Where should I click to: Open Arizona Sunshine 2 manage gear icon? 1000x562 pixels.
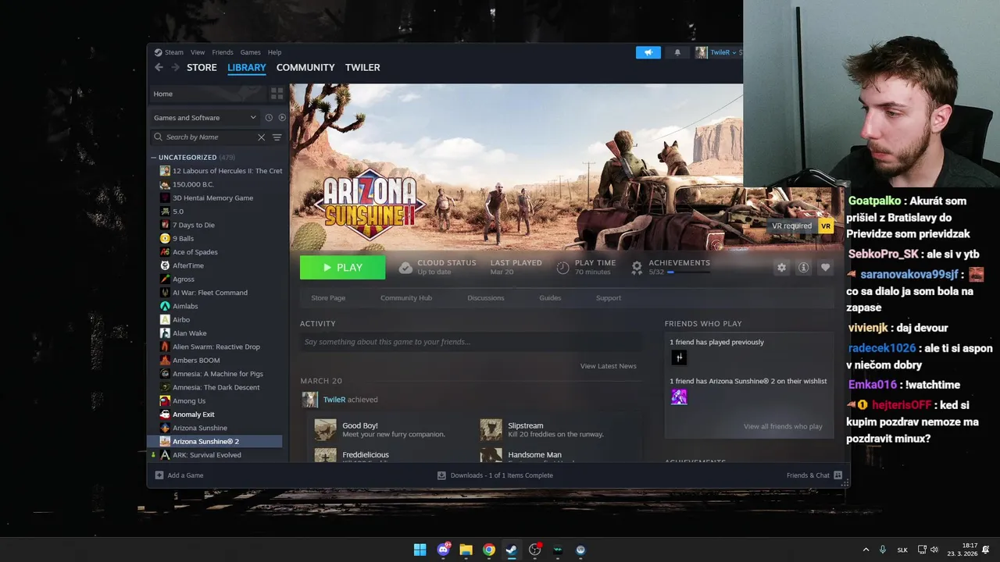coord(781,267)
